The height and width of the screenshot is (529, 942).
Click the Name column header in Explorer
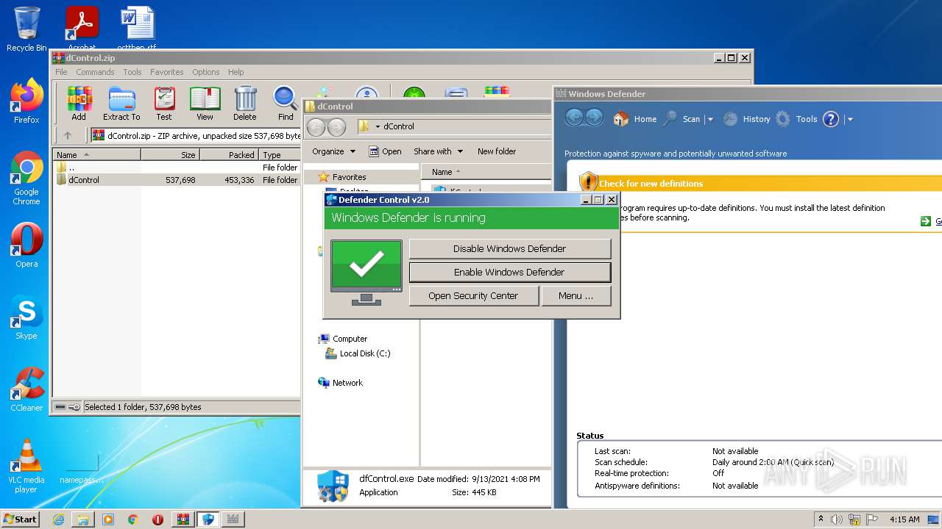pos(486,172)
